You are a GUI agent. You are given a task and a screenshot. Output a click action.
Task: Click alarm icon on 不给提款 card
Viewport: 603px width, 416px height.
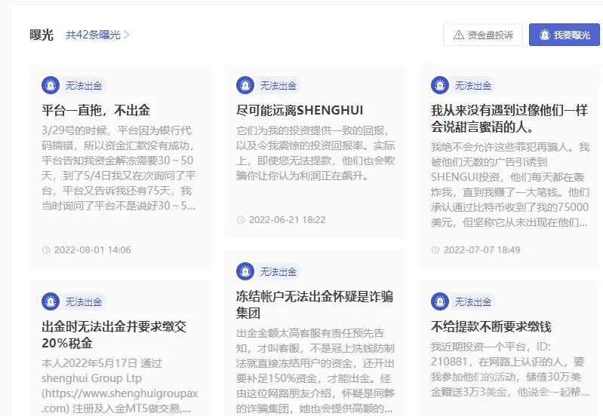tap(440, 302)
